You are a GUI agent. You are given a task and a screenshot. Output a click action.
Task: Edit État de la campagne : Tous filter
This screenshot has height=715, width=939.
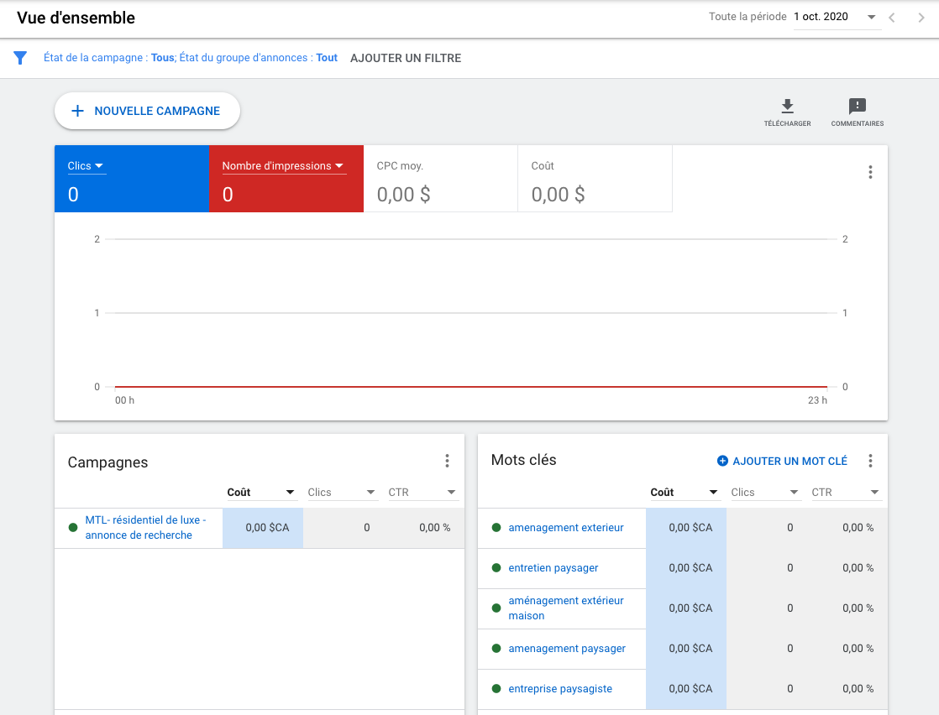point(109,57)
